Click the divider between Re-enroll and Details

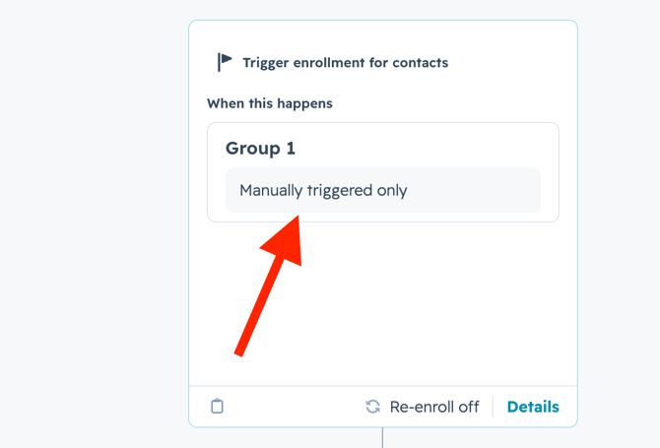(494, 407)
